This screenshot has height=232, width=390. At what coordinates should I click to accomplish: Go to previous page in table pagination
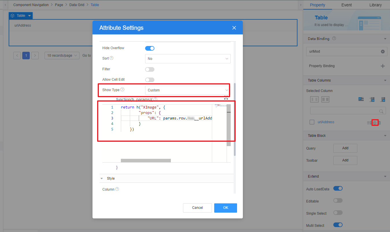pyautogui.click(x=17, y=56)
